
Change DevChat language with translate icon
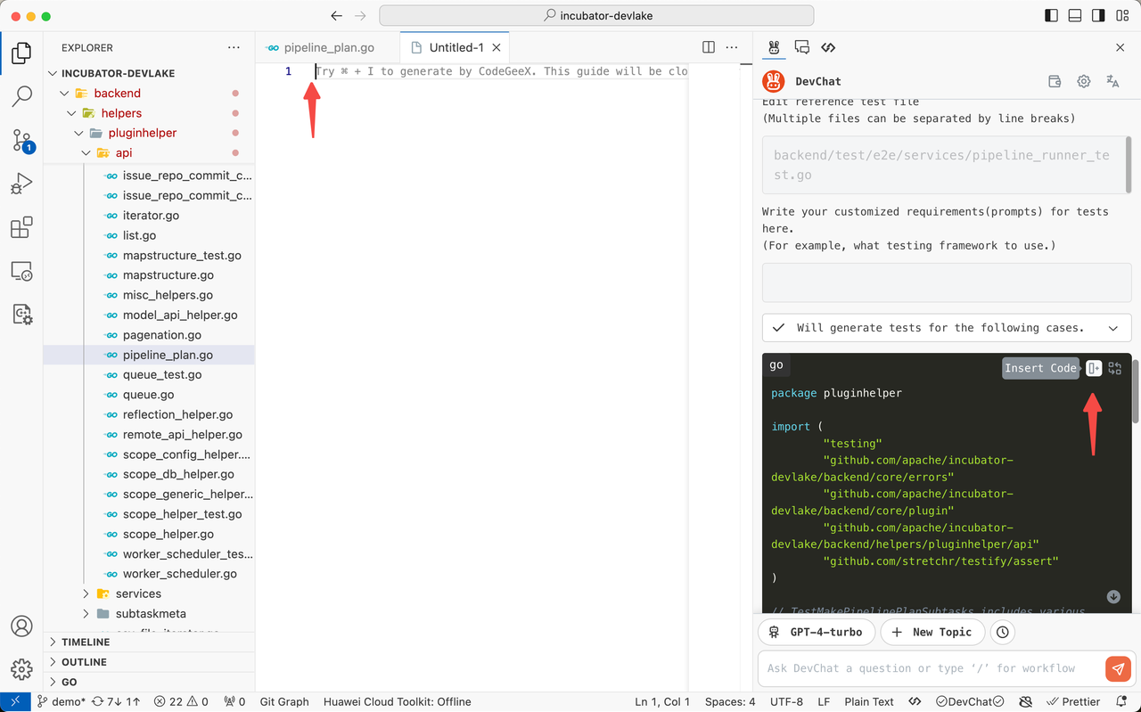pos(1112,81)
